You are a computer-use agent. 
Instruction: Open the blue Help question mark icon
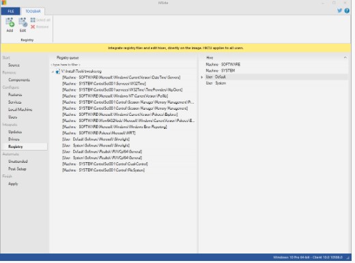pyautogui.click(x=347, y=11)
